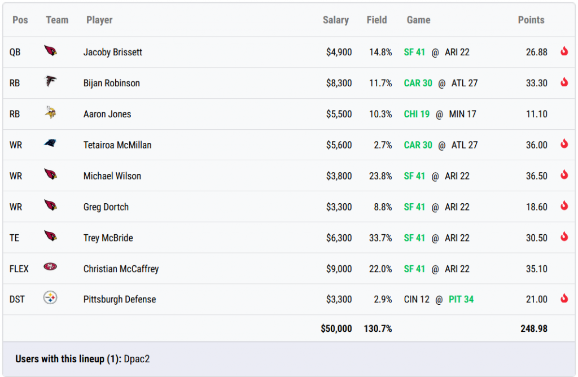
Task: Click the CIN 12 @ PIT 34 game
Action: [439, 299]
